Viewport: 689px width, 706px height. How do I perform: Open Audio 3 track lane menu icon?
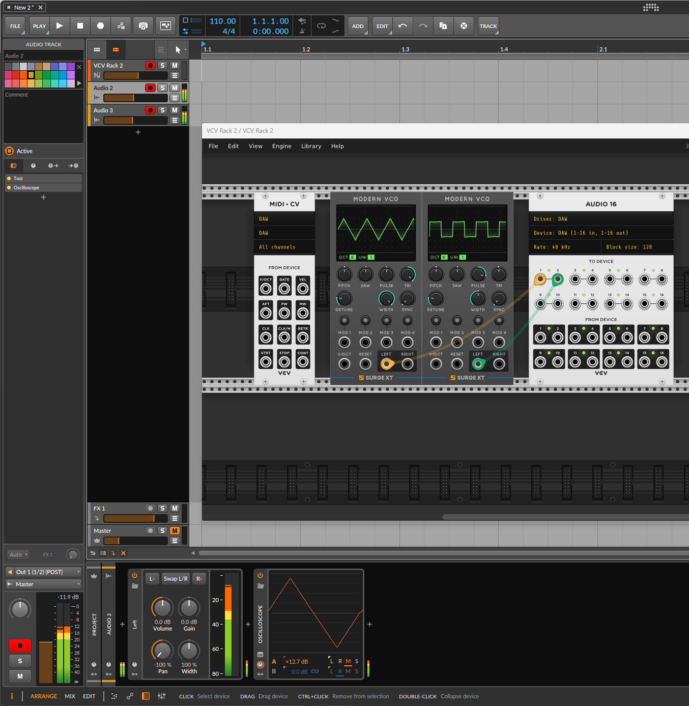pyautogui.click(x=175, y=120)
